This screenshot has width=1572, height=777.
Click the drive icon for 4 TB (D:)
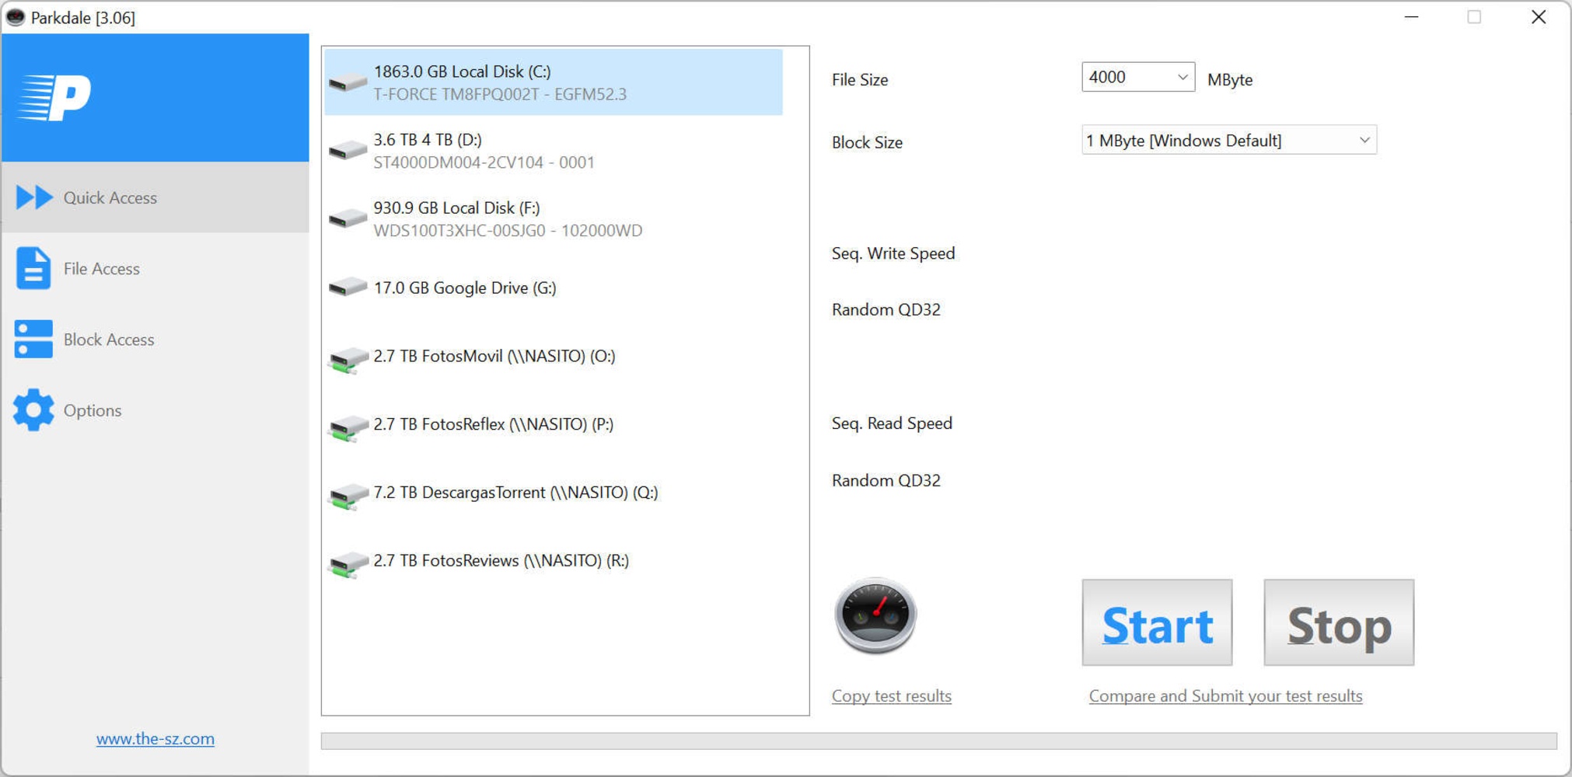coord(348,151)
